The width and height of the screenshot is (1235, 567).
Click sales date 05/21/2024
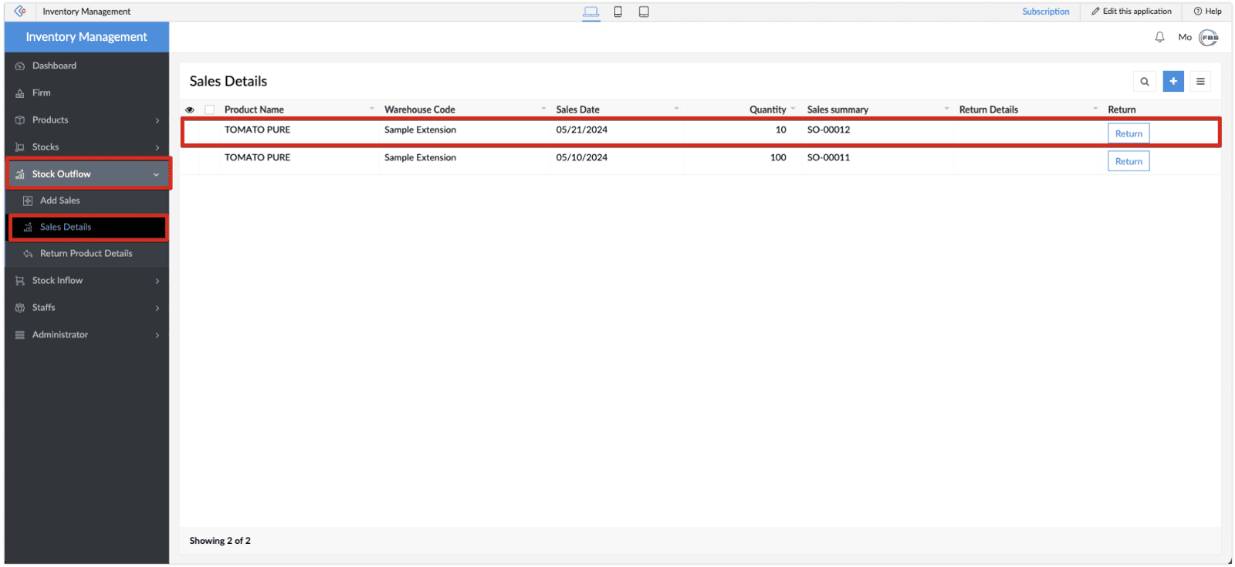[x=581, y=130]
